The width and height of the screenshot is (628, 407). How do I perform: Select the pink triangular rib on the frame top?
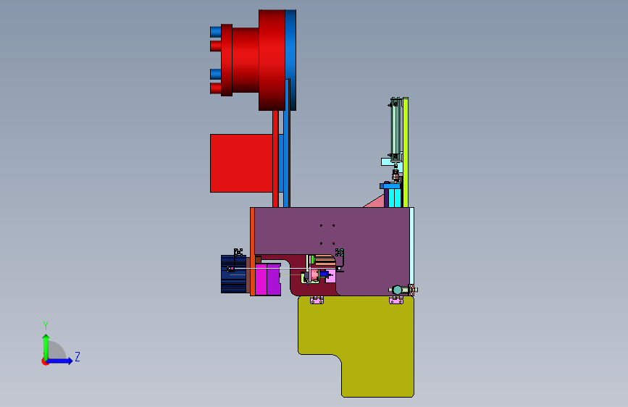(x=377, y=202)
